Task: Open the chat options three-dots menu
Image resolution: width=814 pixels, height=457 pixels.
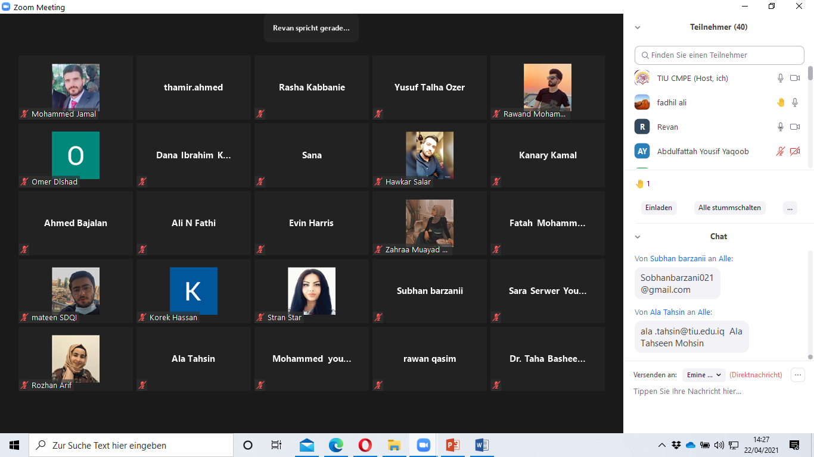Action: tap(797, 375)
